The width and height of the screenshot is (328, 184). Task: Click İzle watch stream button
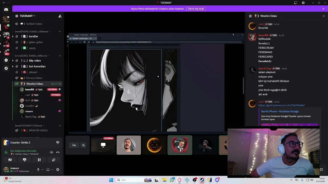pyautogui.click(x=74, y=145)
